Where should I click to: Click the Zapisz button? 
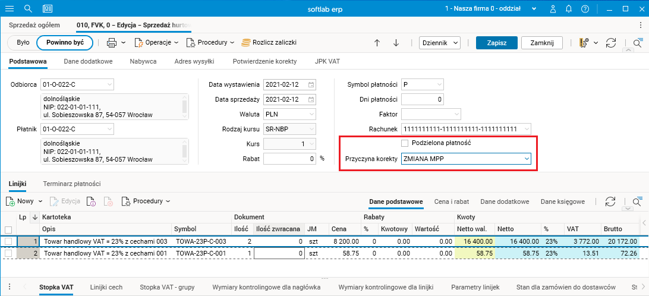click(497, 43)
